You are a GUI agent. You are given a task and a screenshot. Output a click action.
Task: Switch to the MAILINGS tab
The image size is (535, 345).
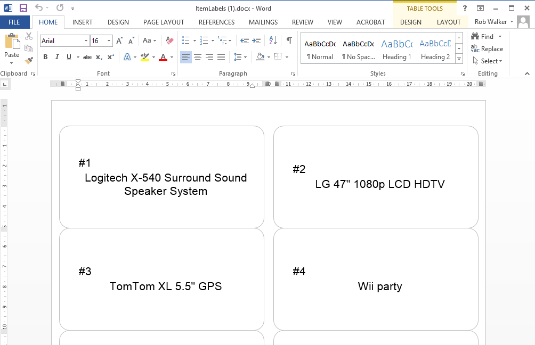point(263,22)
